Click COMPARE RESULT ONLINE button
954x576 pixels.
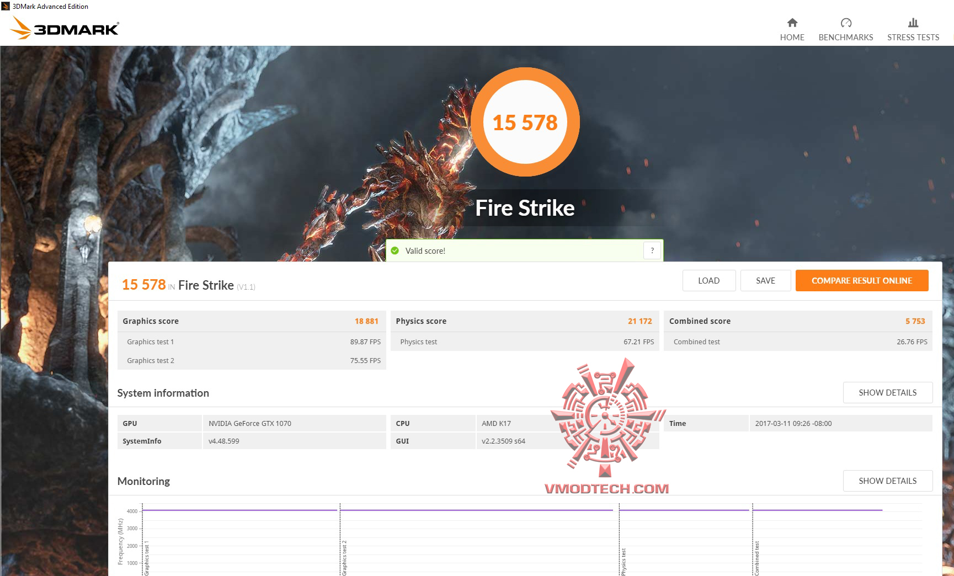(862, 280)
